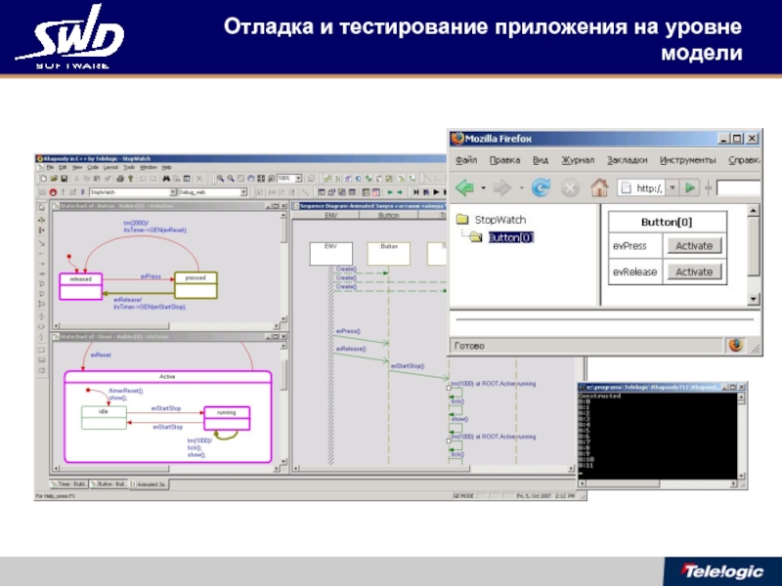Click the binoculars Find icon in Rhapsody
This screenshot has height=586, width=782.
(x=166, y=179)
